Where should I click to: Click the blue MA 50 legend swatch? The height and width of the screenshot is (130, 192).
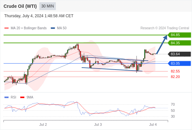53,28
